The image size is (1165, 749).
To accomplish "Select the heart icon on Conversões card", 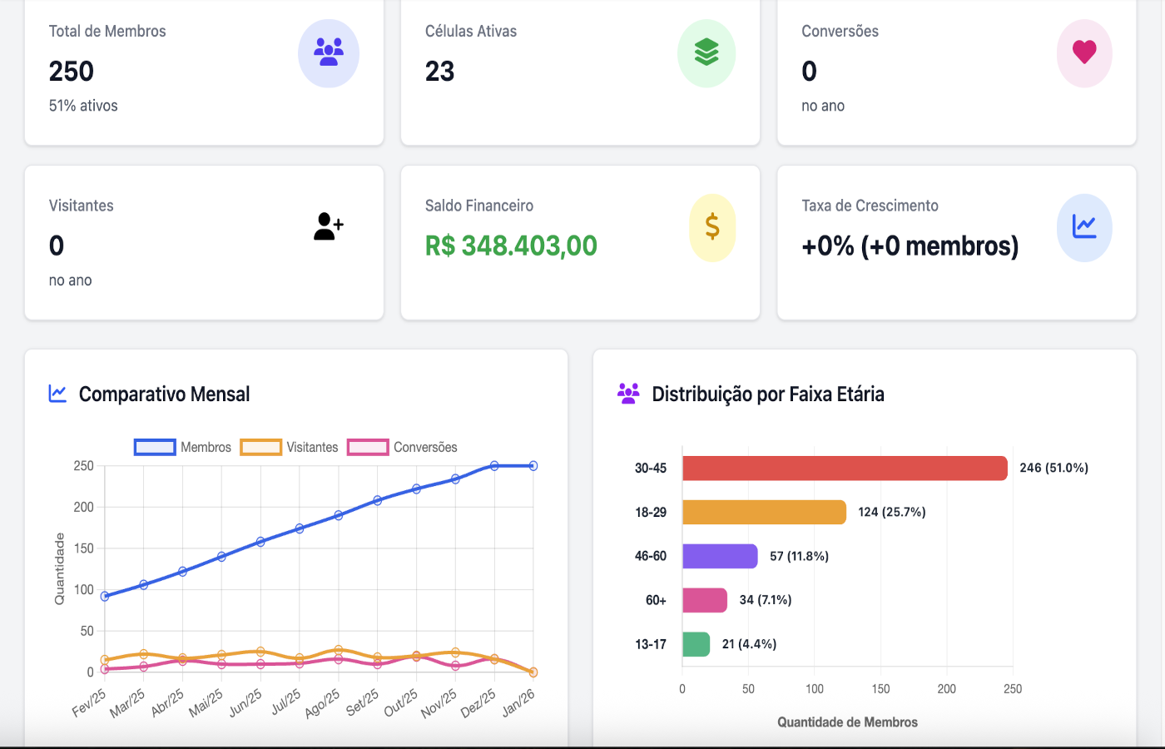I will pyautogui.click(x=1084, y=52).
